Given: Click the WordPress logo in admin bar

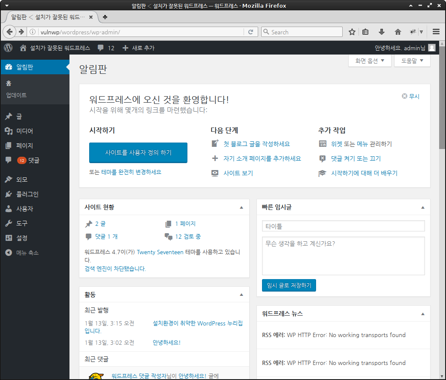Looking at the screenshot, I should [8, 48].
